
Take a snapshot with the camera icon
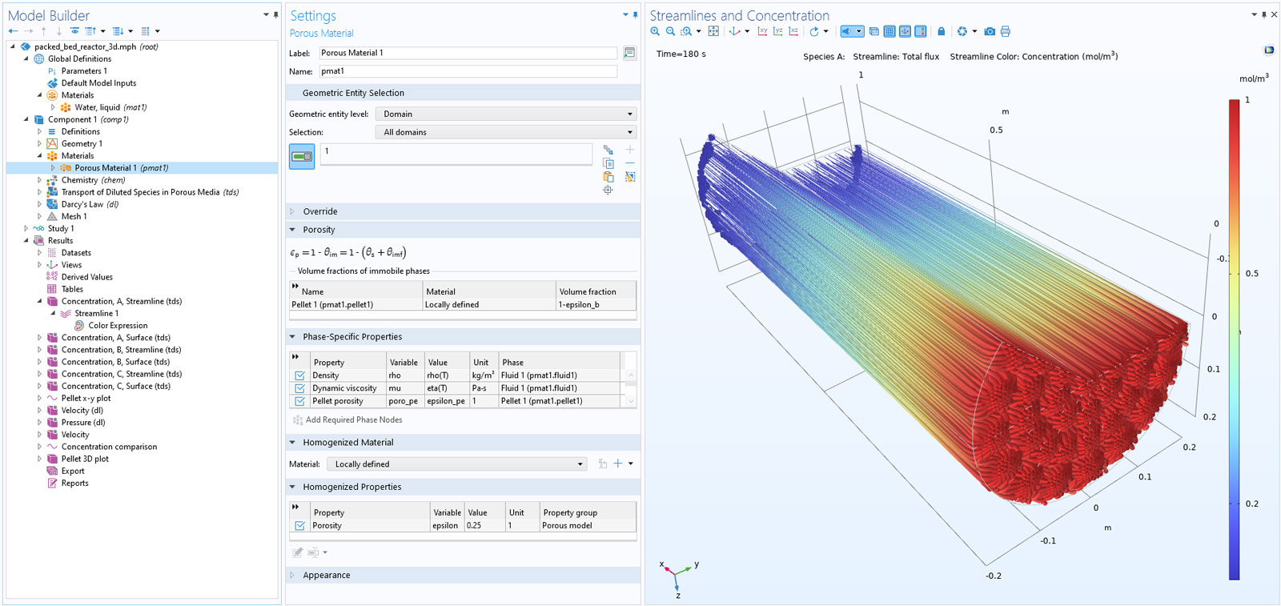point(990,31)
